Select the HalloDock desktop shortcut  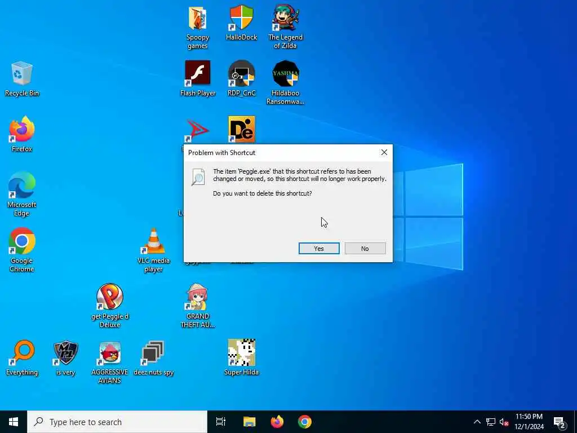241,23
